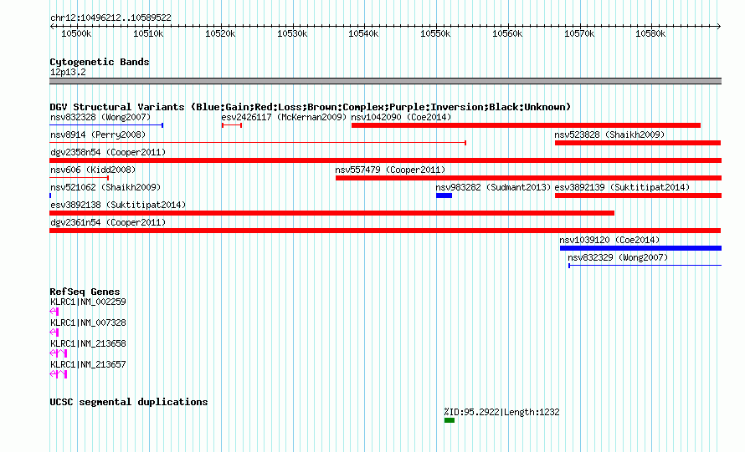This screenshot has width=745, height=452.
Task: Open the nsv8914 (Perry2008) label
Action: point(98,135)
